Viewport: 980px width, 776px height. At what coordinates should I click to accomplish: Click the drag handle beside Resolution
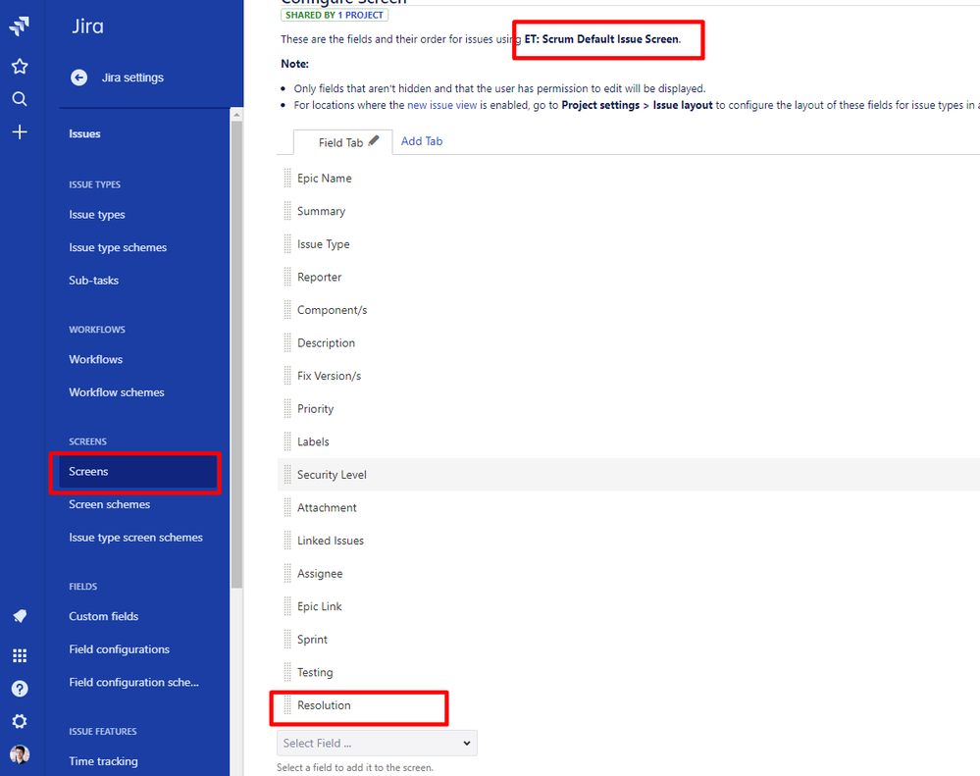[287, 705]
